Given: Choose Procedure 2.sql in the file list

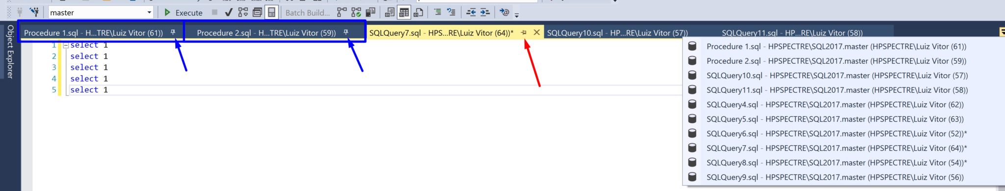Looking at the screenshot, I should (836, 61).
